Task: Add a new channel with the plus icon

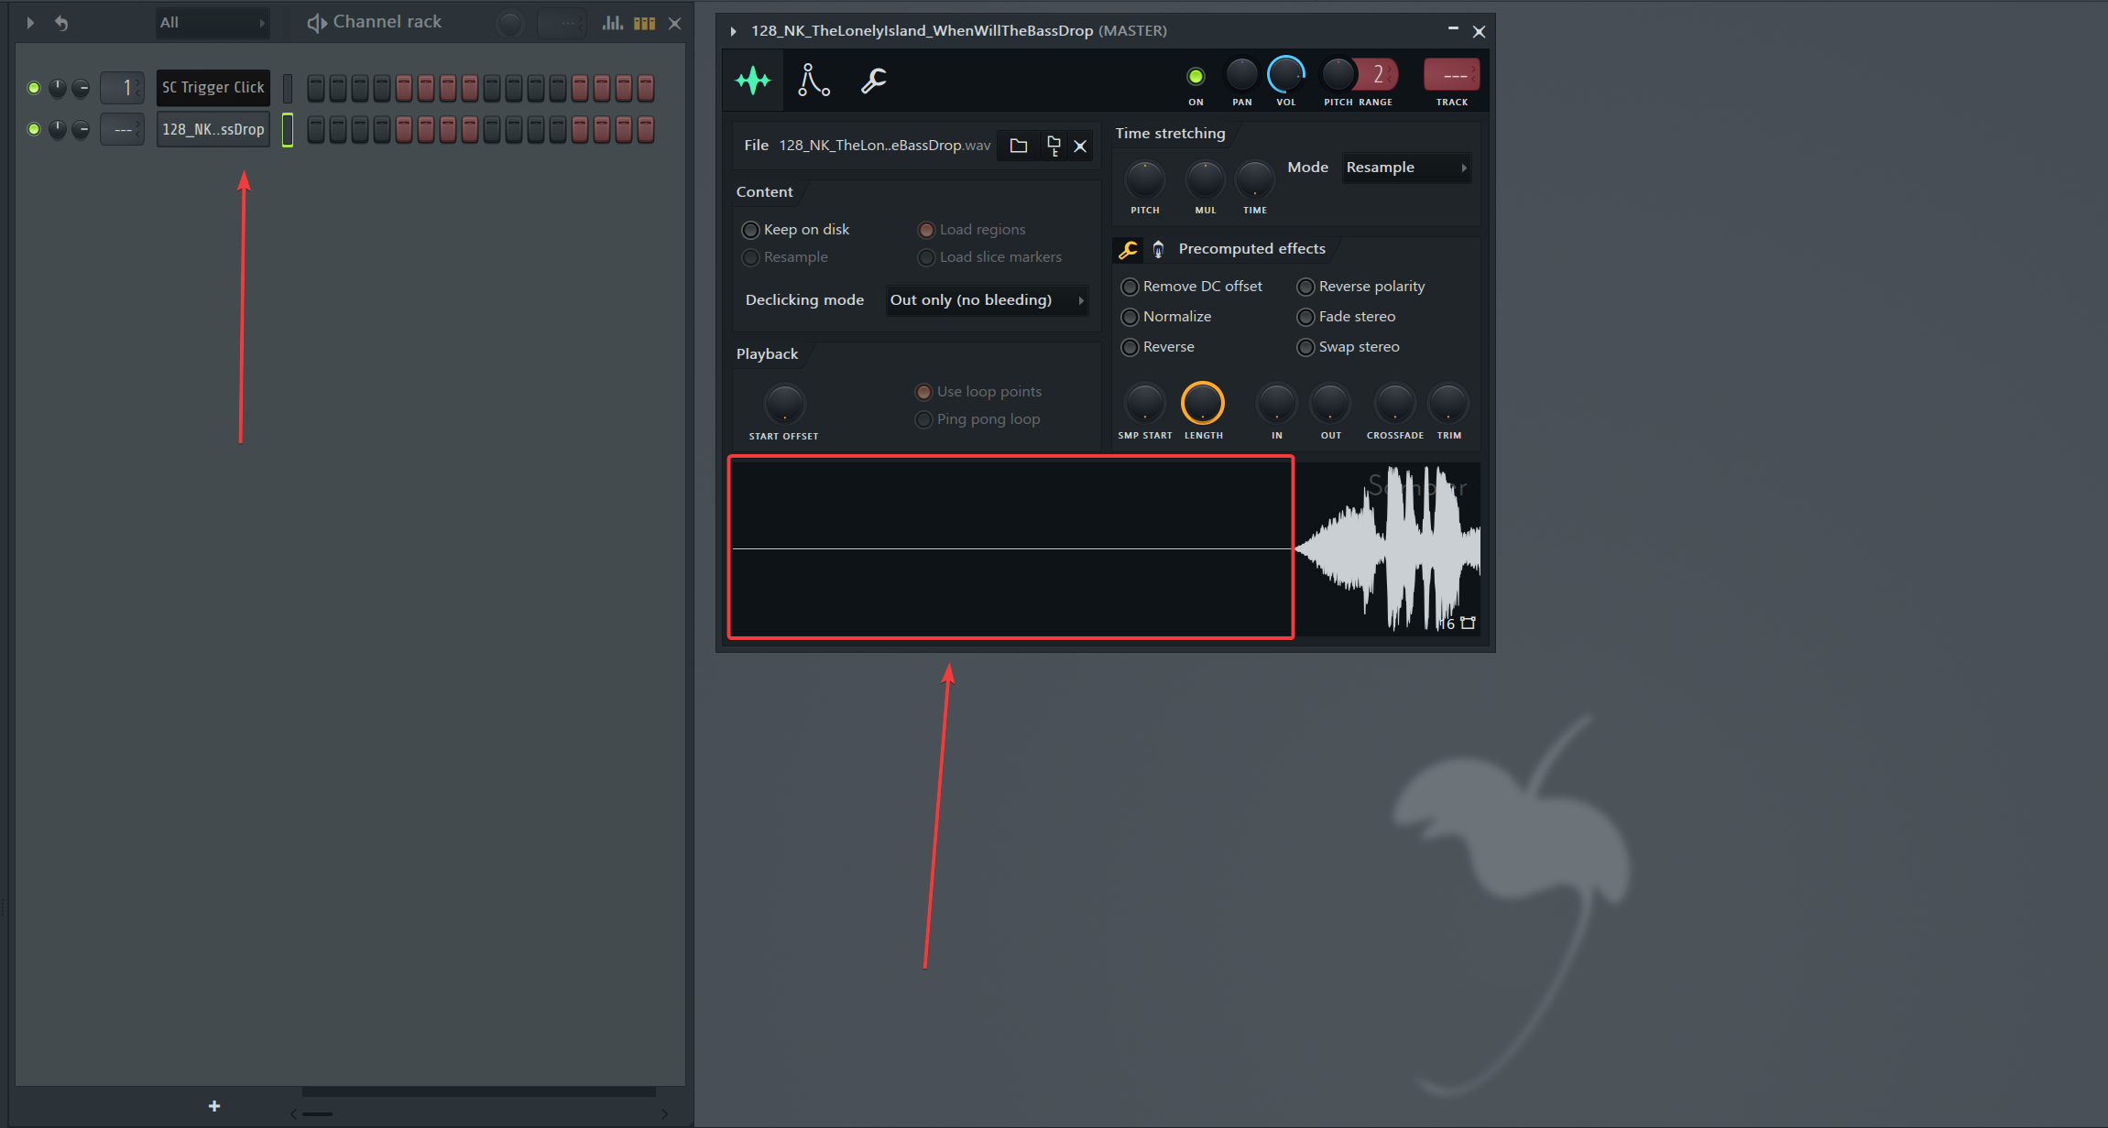Action: click(x=213, y=1105)
